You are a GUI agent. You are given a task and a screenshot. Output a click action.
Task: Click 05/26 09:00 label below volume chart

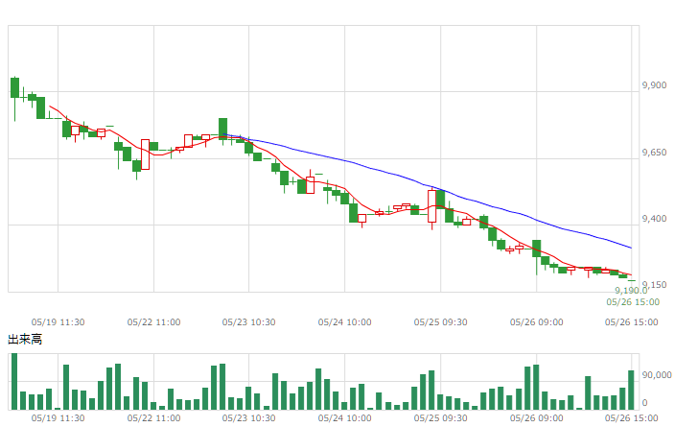coord(536,418)
